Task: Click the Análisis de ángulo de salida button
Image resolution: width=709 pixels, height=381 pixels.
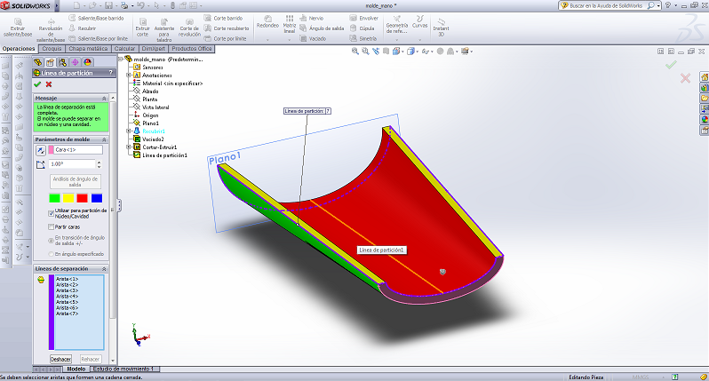Action: click(x=75, y=182)
